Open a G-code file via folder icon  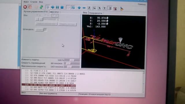tap(36, 7)
